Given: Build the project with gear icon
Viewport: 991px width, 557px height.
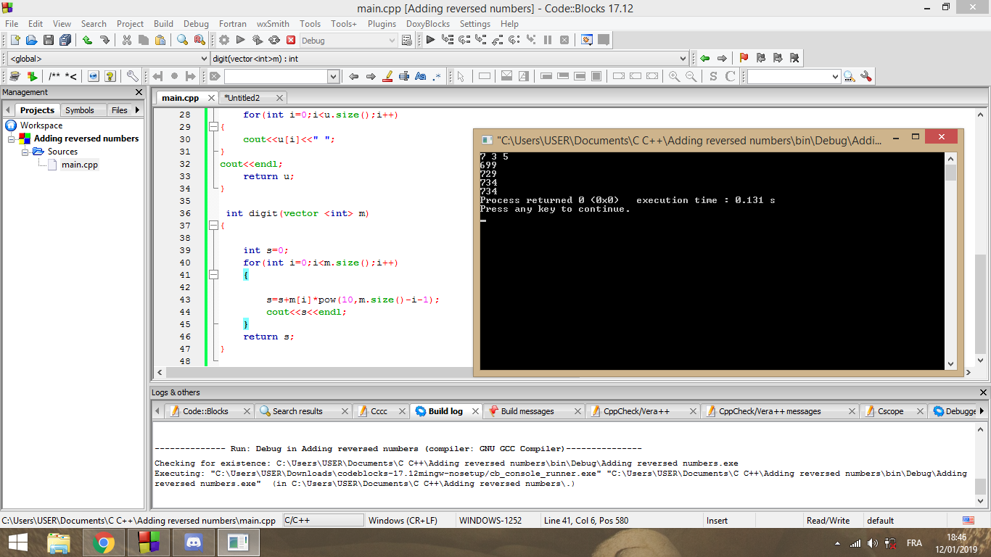Looking at the screenshot, I should (224, 41).
